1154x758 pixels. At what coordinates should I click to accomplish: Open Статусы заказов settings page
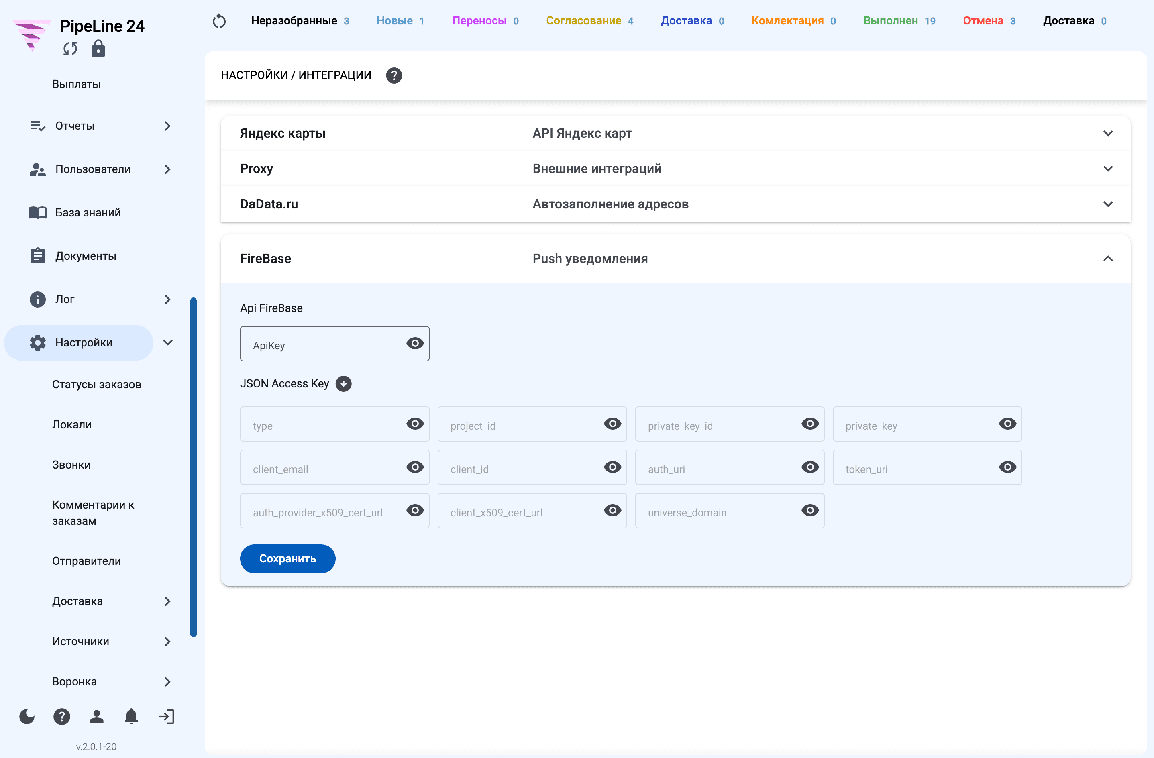pos(96,384)
